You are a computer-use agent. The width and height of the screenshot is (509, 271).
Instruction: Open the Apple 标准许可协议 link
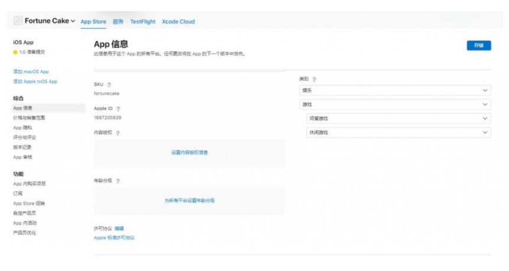tap(115, 238)
